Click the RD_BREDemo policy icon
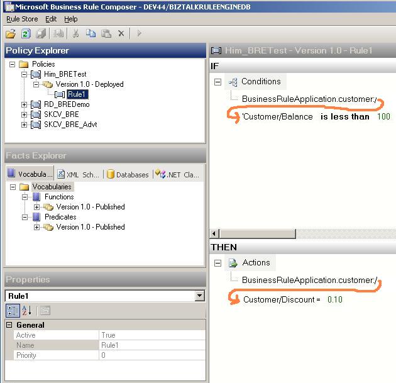The height and width of the screenshot is (383, 396). click(x=36, y=104)
